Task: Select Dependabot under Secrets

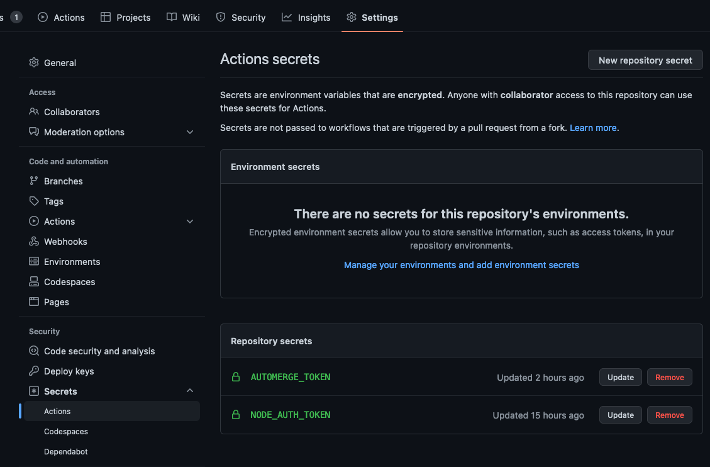Action: tap(112, 452)
